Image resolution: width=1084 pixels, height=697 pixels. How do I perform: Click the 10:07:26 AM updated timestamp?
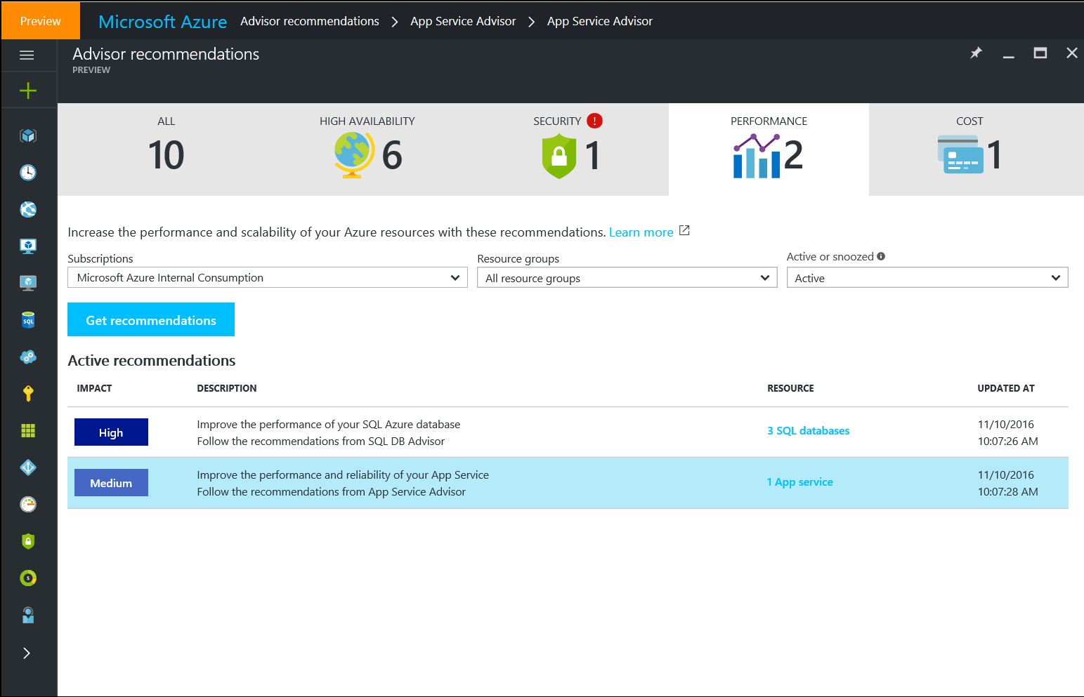click(1008, 441)
